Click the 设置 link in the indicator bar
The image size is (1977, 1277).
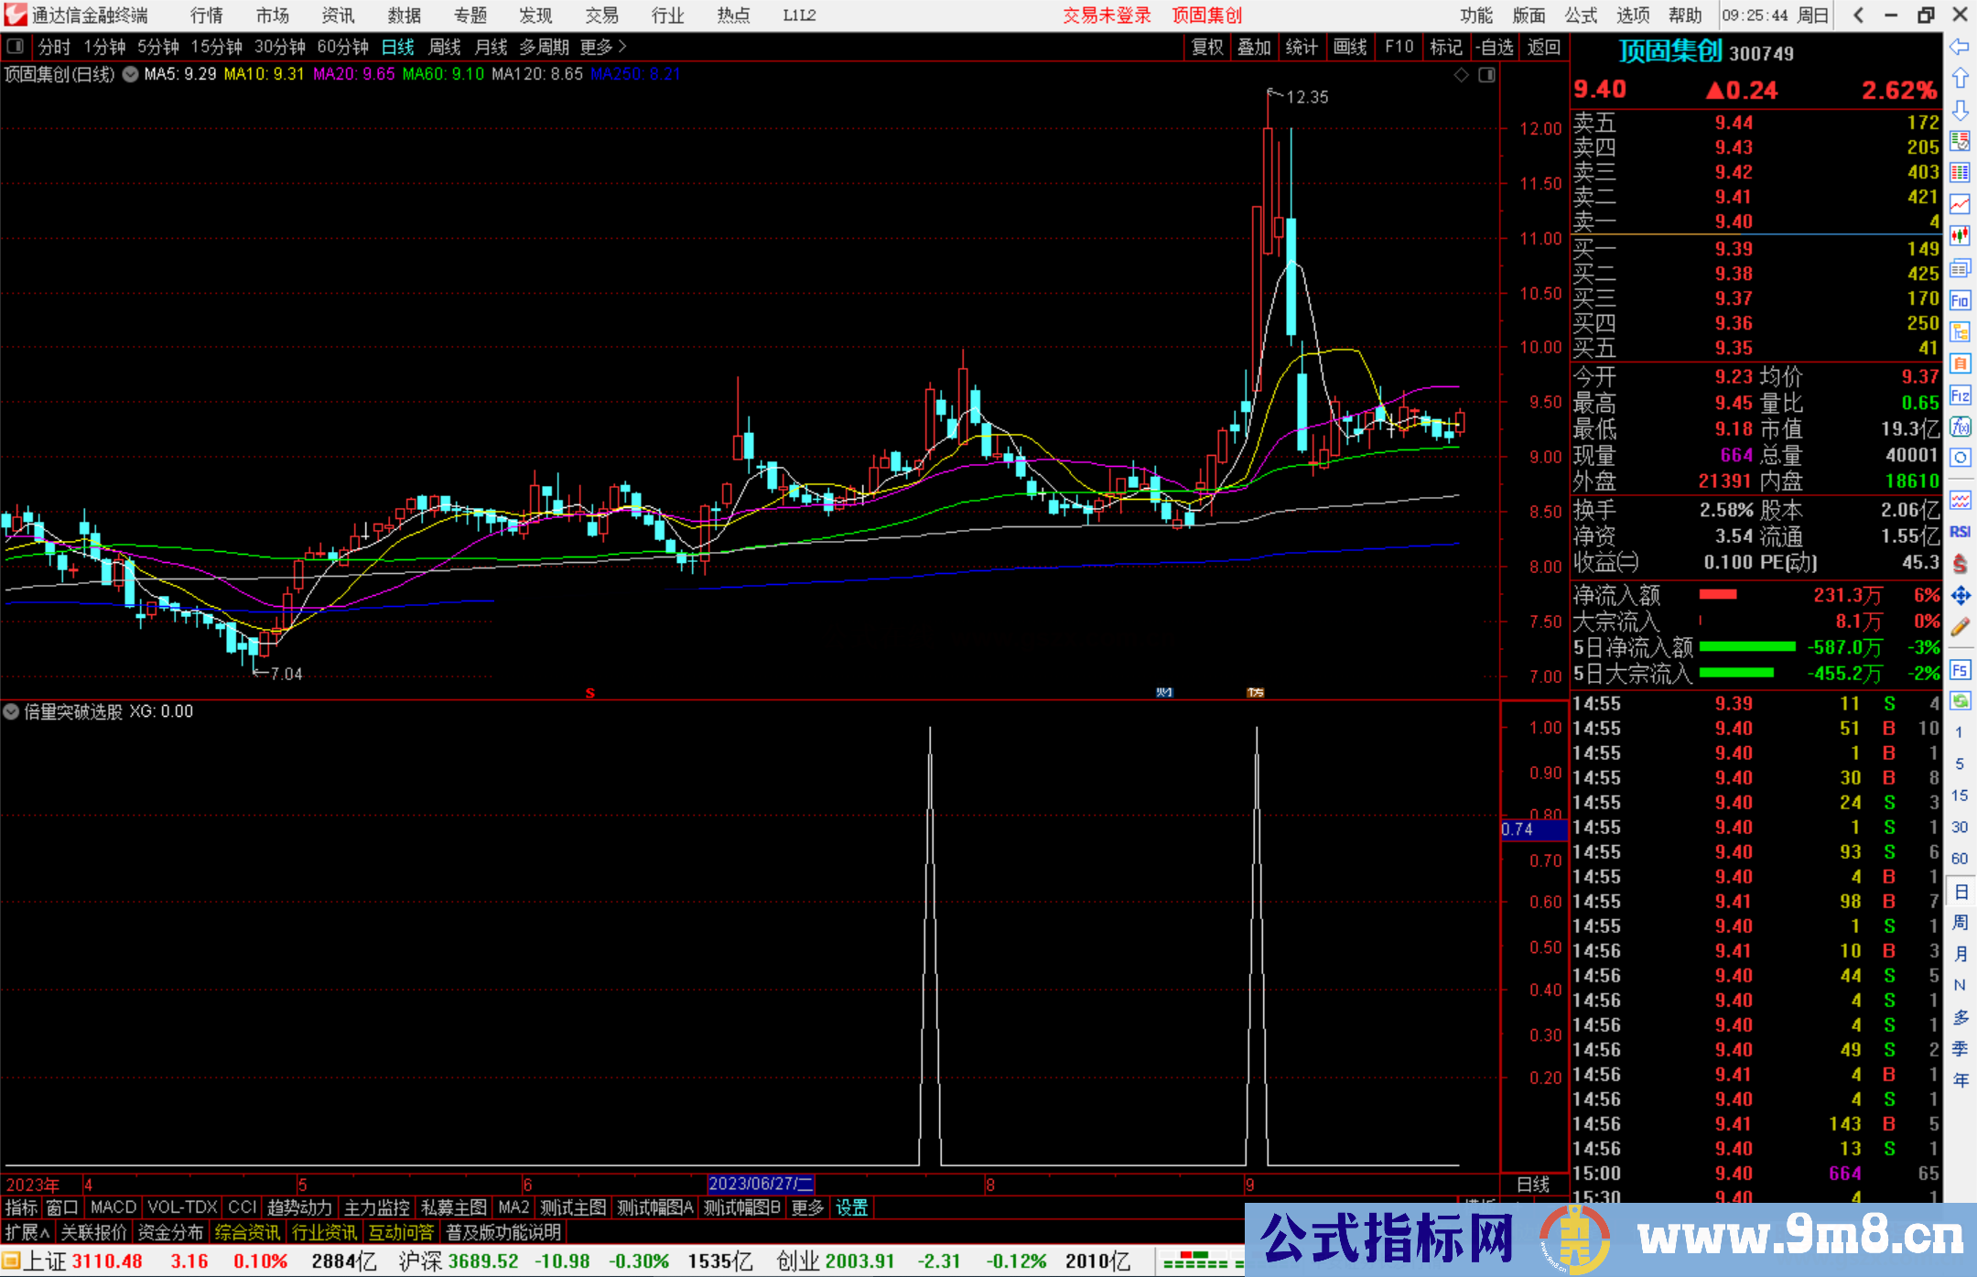[851, 1207]
